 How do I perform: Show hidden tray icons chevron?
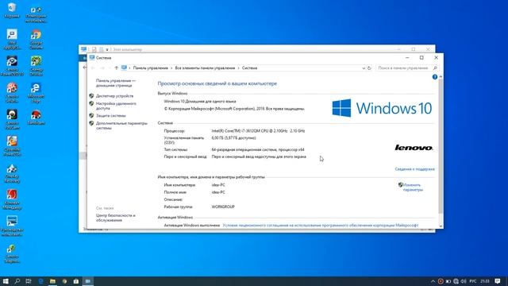pos(433,281)
